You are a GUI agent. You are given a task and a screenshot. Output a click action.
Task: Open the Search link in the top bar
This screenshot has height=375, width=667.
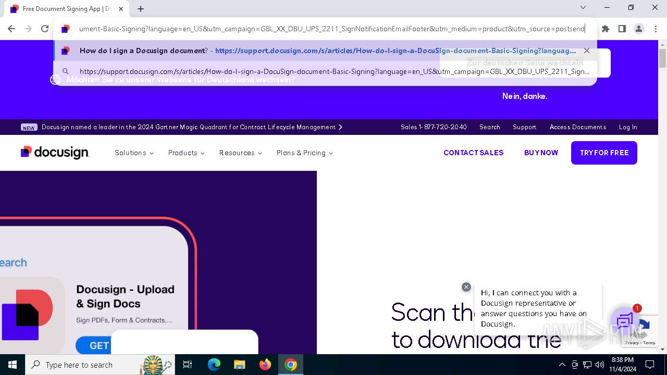[x=489, y=127]
